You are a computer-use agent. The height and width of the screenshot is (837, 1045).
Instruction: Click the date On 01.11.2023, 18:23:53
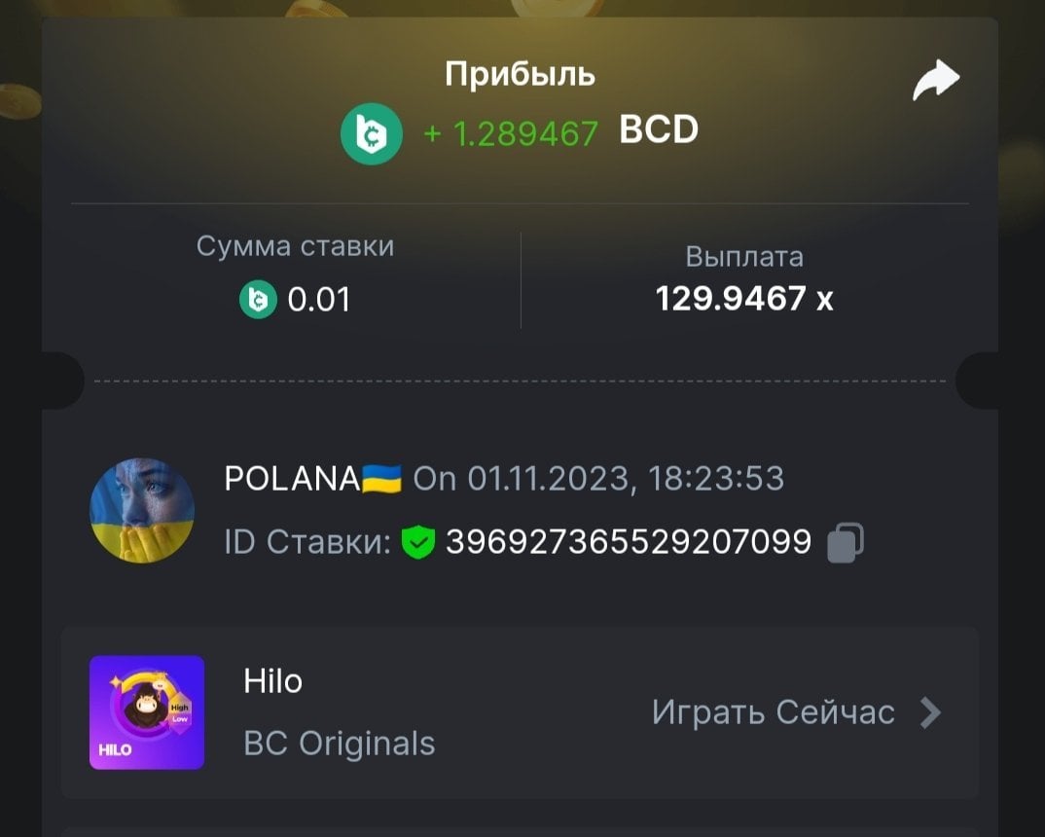[598, 479]
